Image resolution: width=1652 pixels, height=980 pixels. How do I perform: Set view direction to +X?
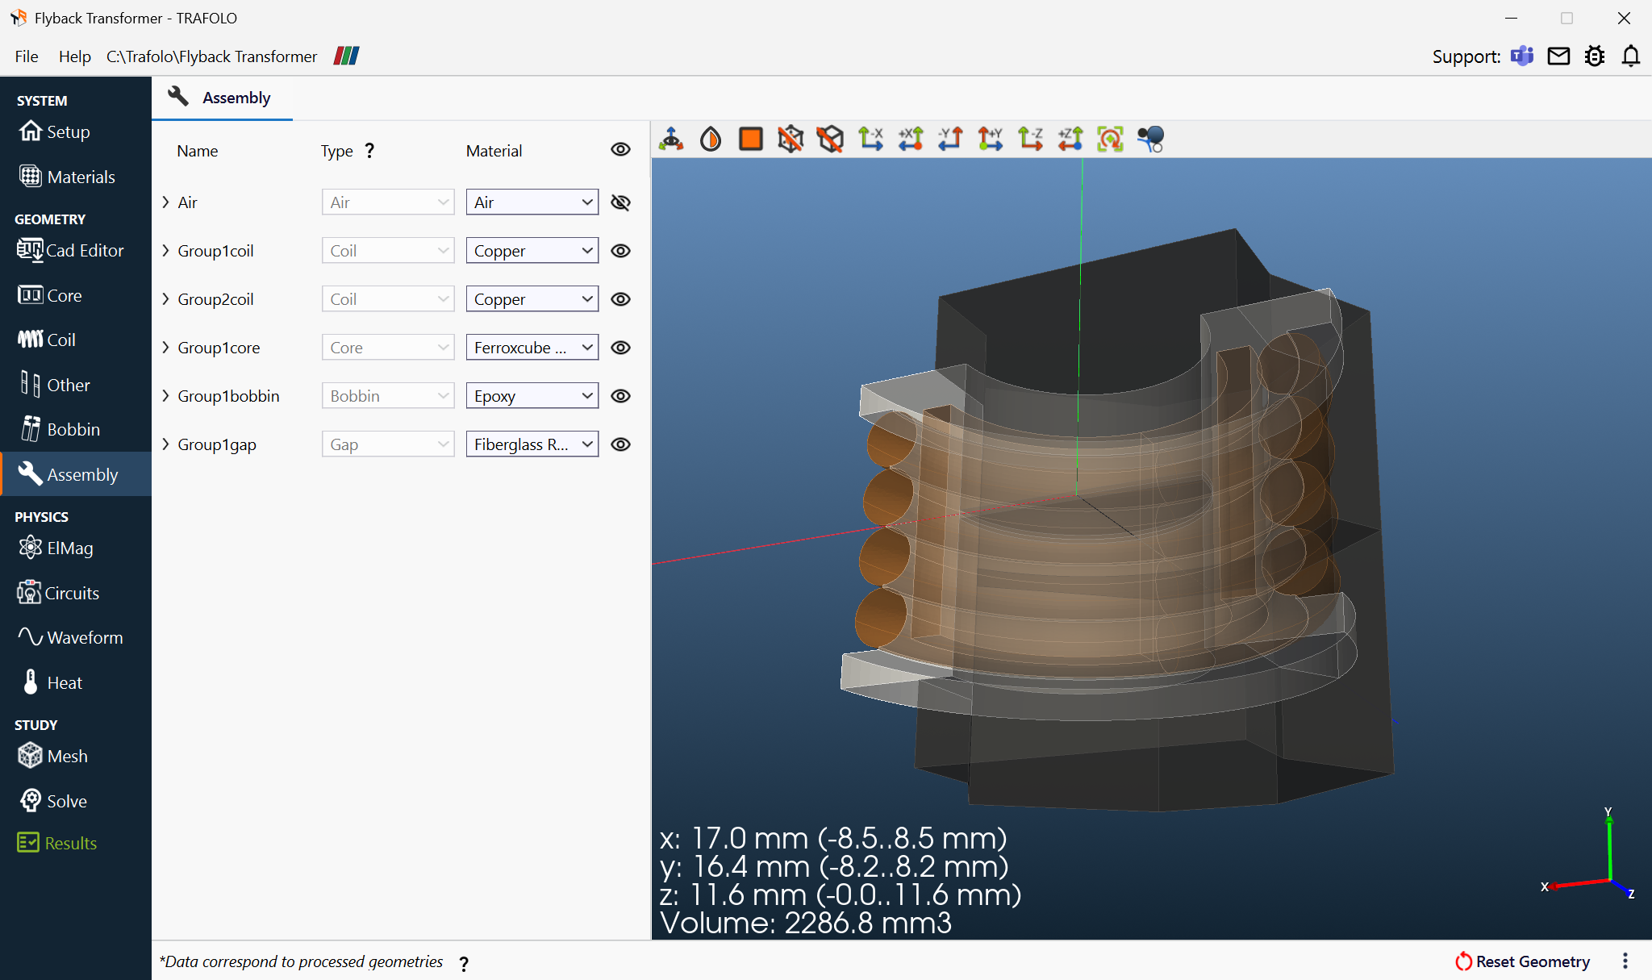tap(911, 139)
